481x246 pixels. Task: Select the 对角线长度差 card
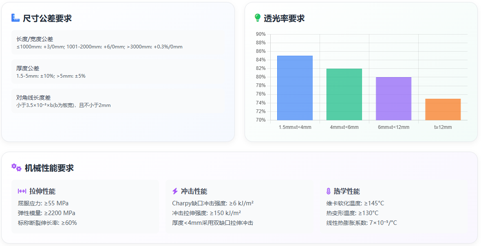[x=118, y=101]
